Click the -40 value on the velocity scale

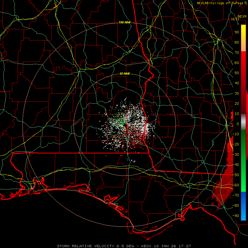point(236,165)
